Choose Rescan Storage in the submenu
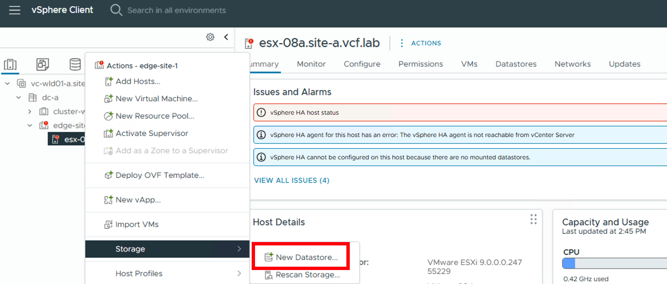Viewport: 667px width, 284px height. (307, 274)
